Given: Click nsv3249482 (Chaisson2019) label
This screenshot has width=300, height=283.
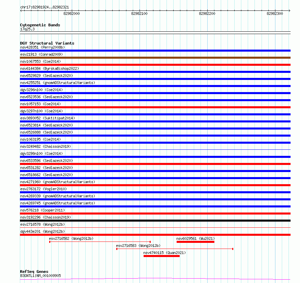Looking at the screenshot, I should (46, 146).
